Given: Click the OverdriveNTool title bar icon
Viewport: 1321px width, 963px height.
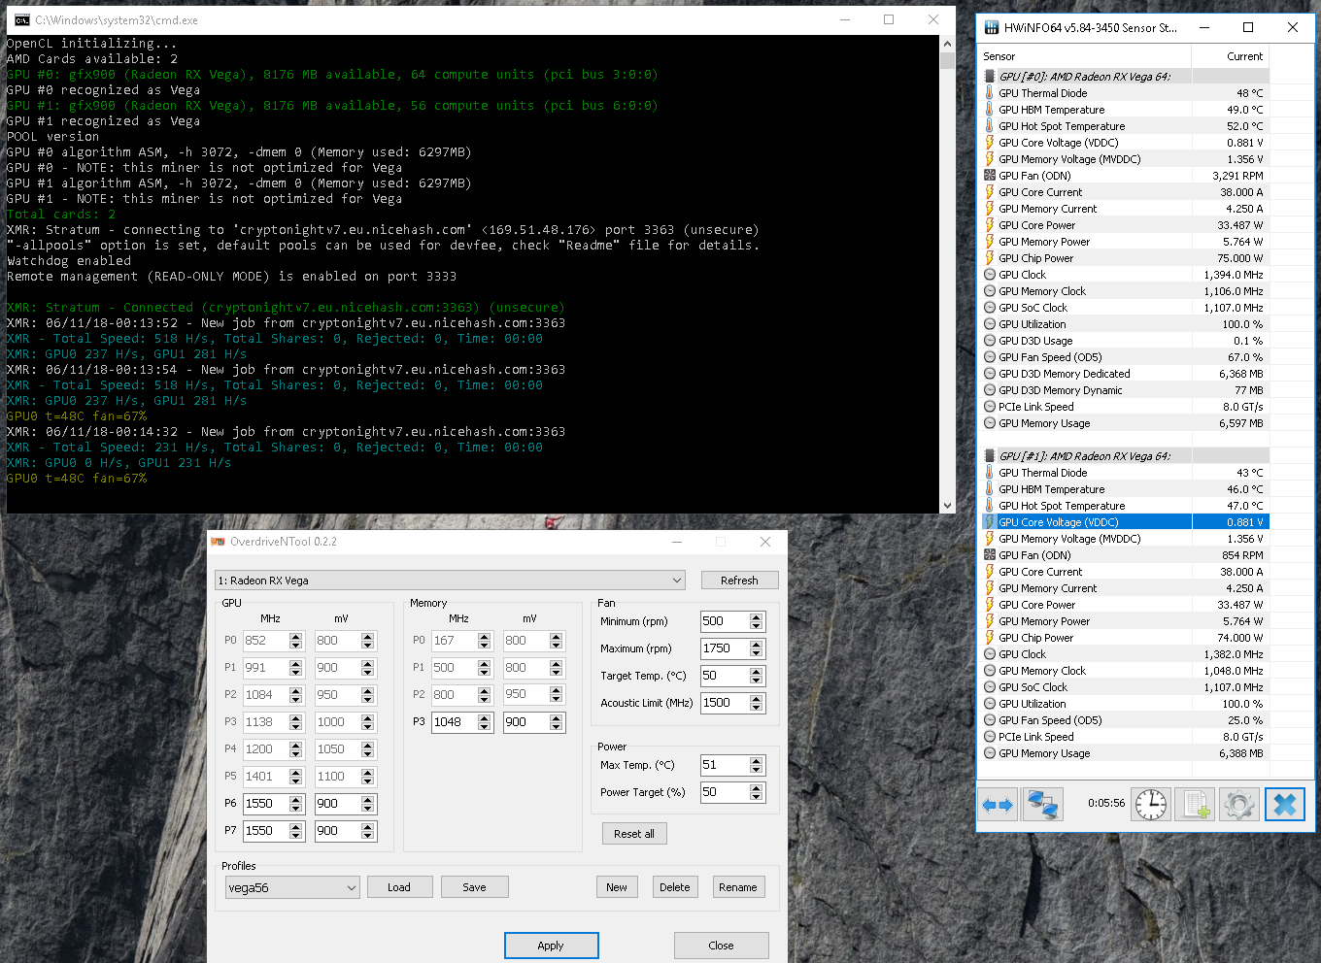Looking at the screenshot, I should click(218, 542).
